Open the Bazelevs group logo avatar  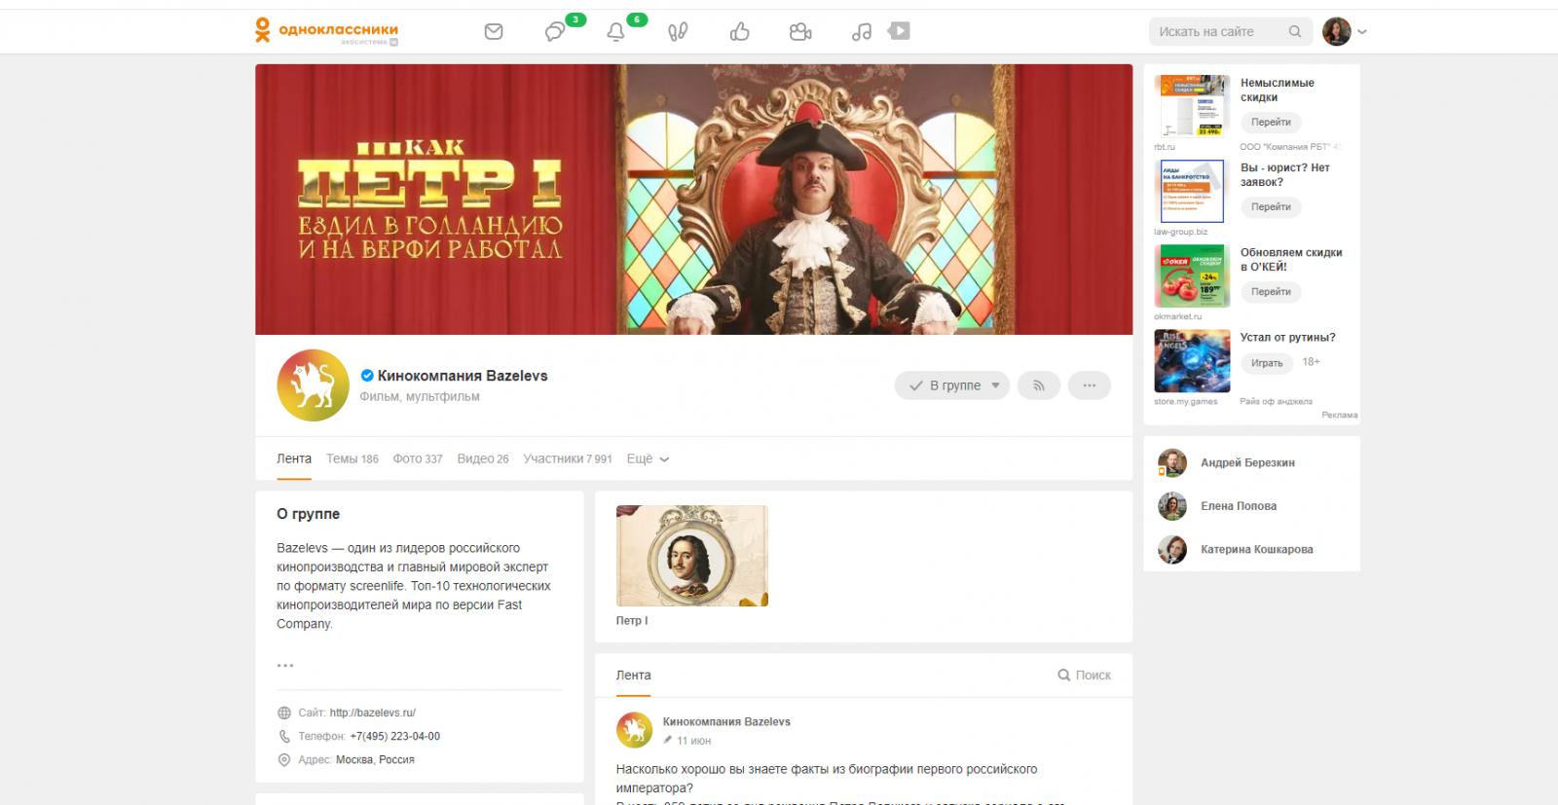[313, 385]
